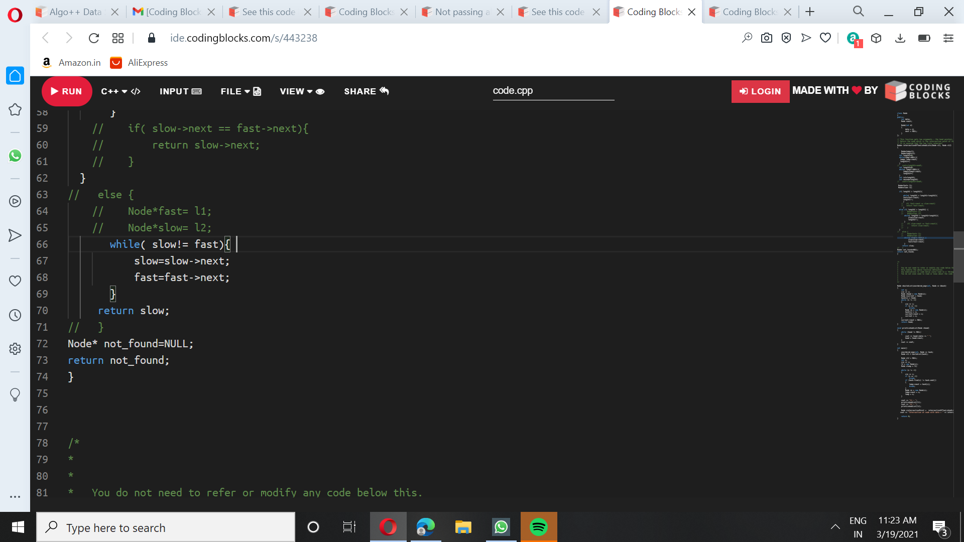The width and height of the screenshot is (964, 542).
Task: Click the LOGIN button
Action: pos(760,91)
